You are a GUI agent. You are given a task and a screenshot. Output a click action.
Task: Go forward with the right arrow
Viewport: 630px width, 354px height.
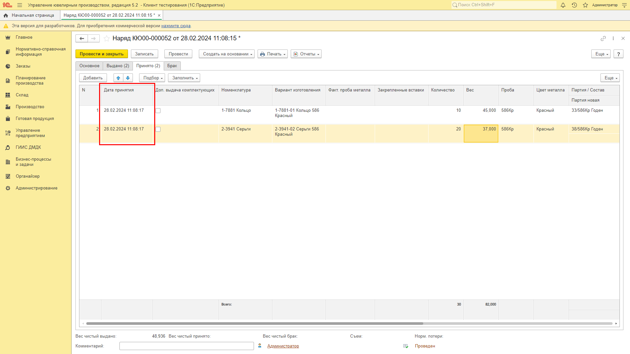[x=94, y=39]
